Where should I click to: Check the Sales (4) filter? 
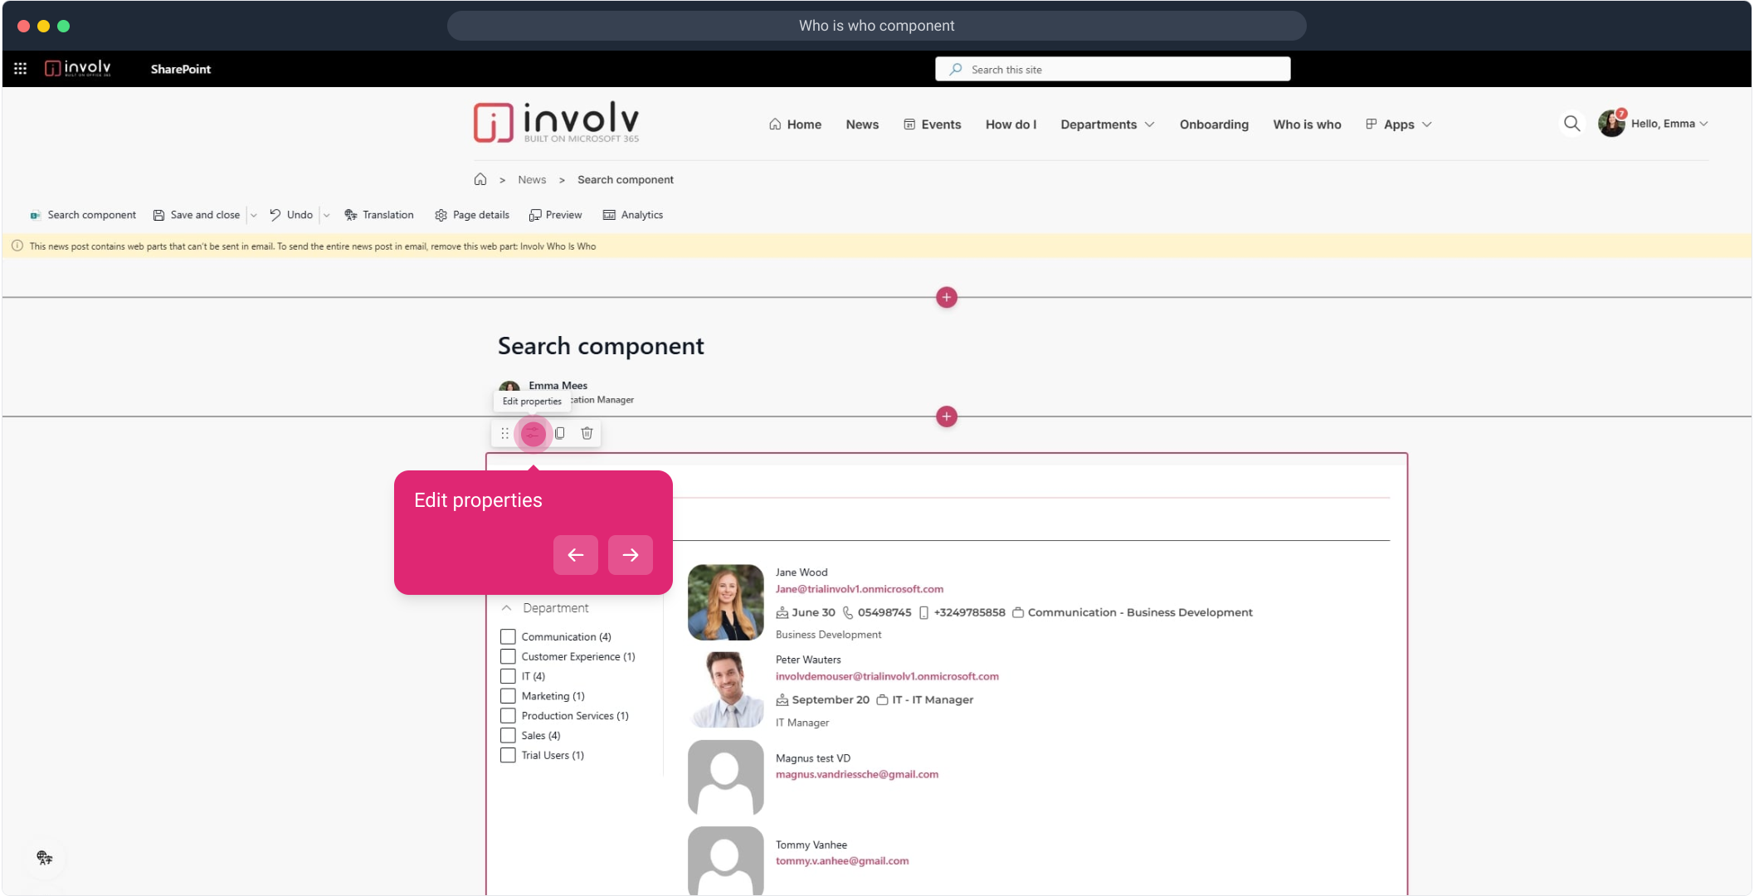pos(508,735)
